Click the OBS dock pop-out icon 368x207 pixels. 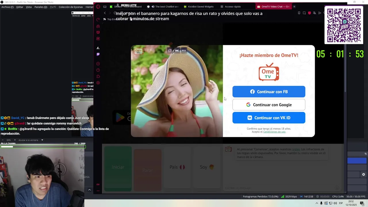366,154
